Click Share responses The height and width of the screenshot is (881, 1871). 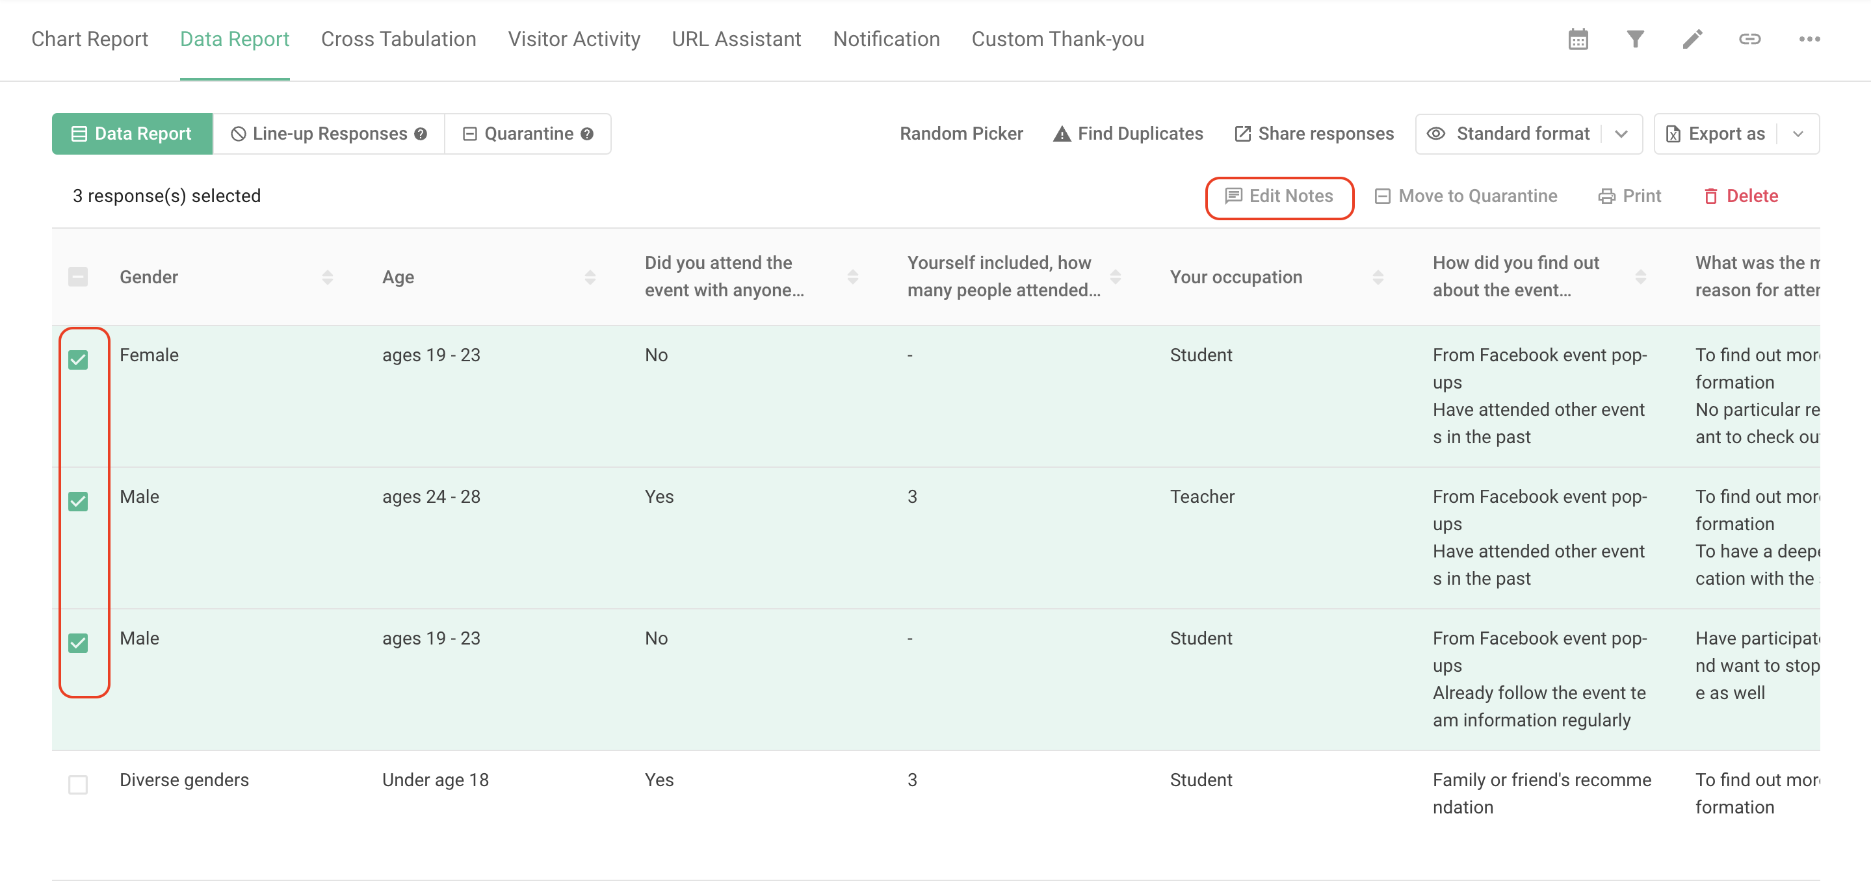tap(1314, 134)
